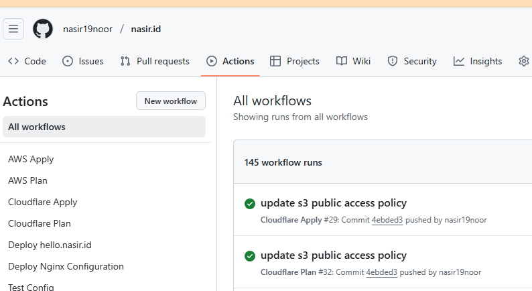
Task: Select Cloudflare Plan workflow in sidebar
Action: (40, 223)
